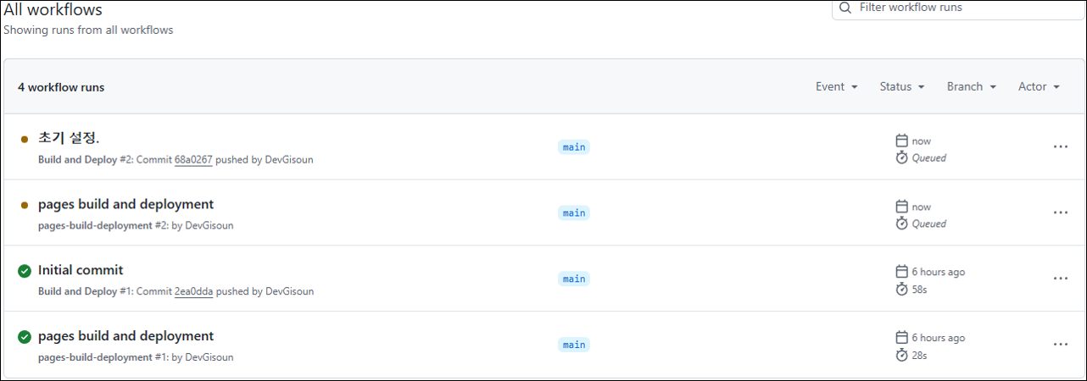
Task: Click green success checkmark beside Initial commit
Action: click(x=25, y=271)
